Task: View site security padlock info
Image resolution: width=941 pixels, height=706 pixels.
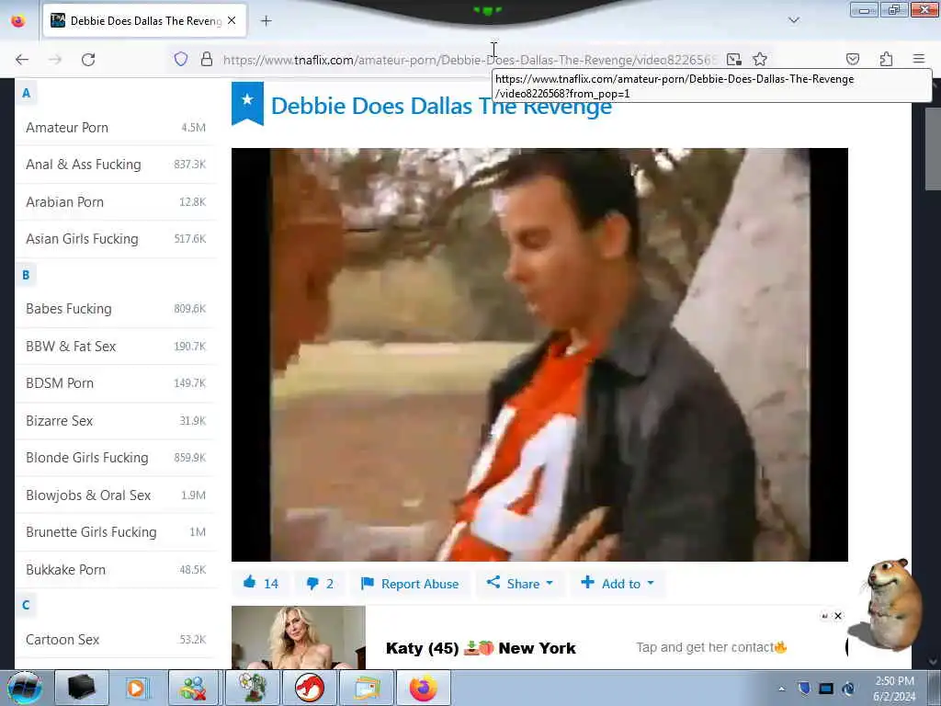Action: point(207,59)
